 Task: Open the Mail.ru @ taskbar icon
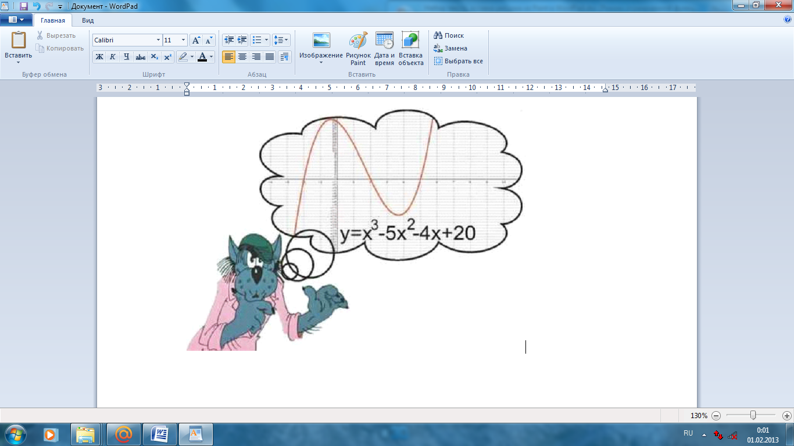pyautogui.click(x=123, y=434)
